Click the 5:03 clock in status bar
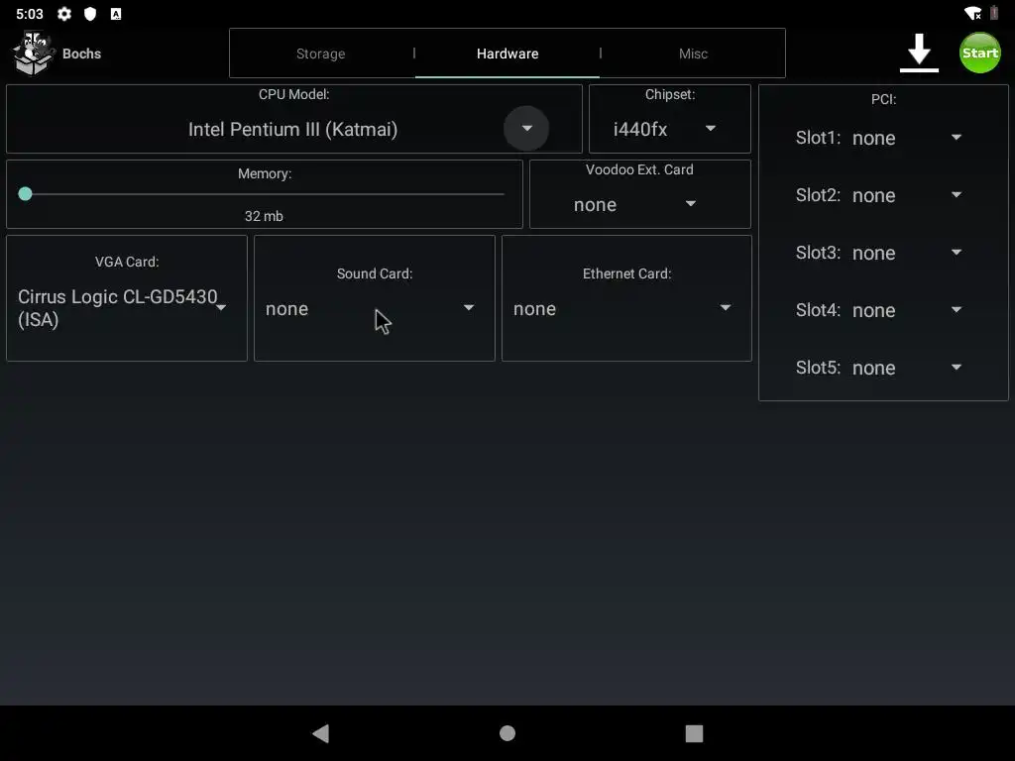This screenshot has height=761, width=1015. (x=29, y=14)
